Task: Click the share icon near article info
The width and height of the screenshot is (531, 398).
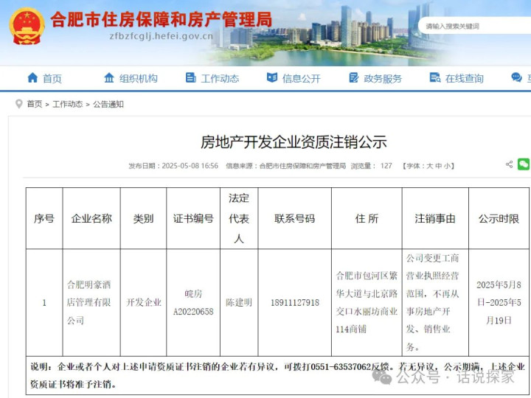Action: click(x=509, y=164)
